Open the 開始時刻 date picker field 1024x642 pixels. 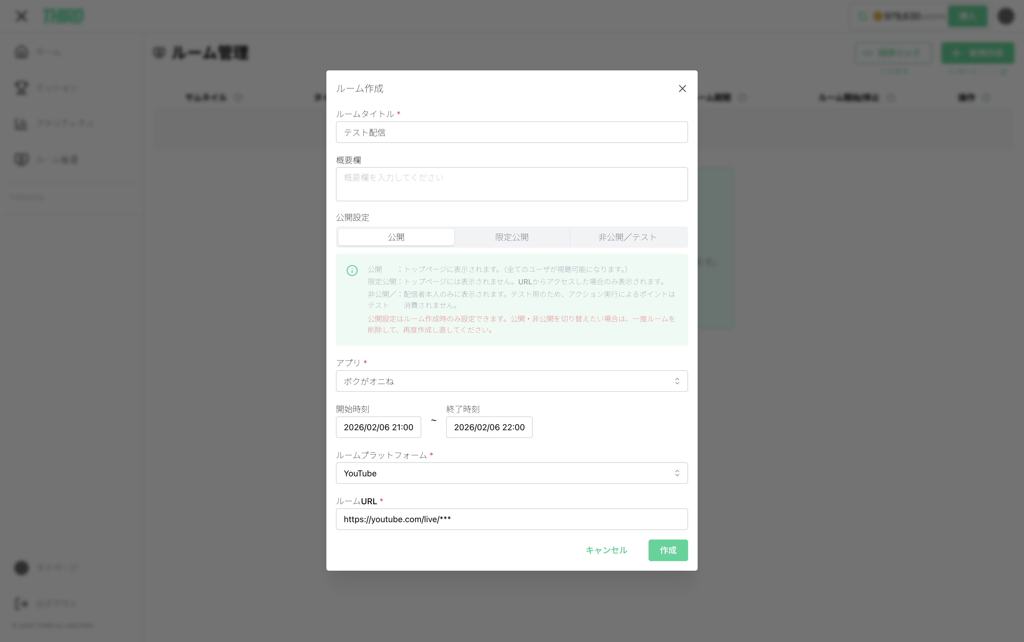[378, 427]
